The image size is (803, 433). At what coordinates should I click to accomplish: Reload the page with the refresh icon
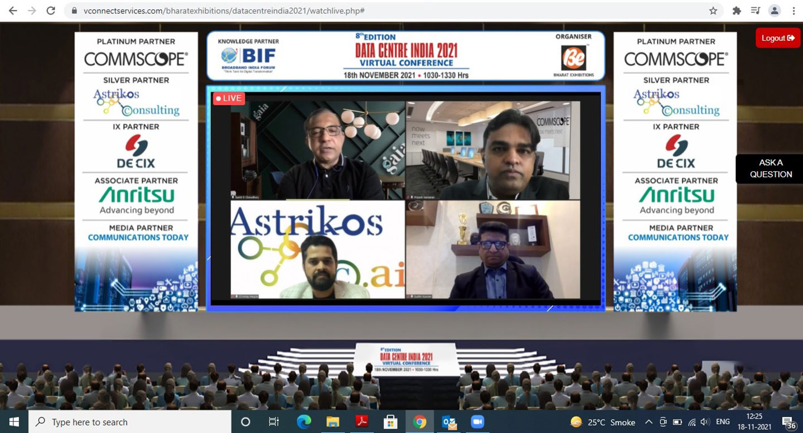pyautogui.click(x=51, y=11)
